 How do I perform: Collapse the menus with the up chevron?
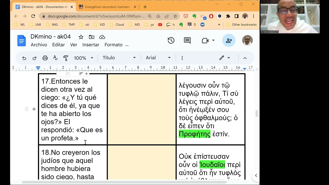(245, 58)
